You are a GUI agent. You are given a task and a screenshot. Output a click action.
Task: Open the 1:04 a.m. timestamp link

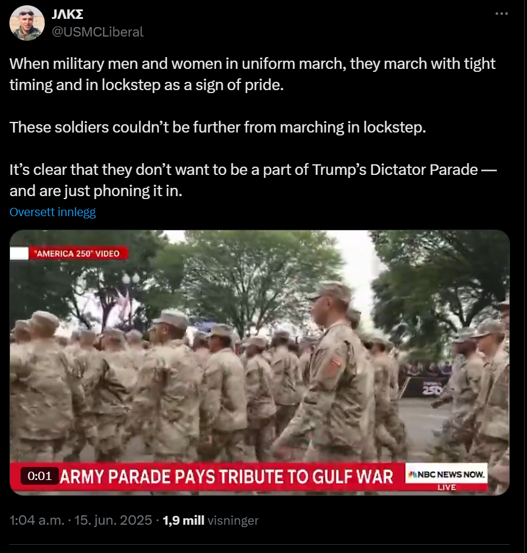point(37,520)
